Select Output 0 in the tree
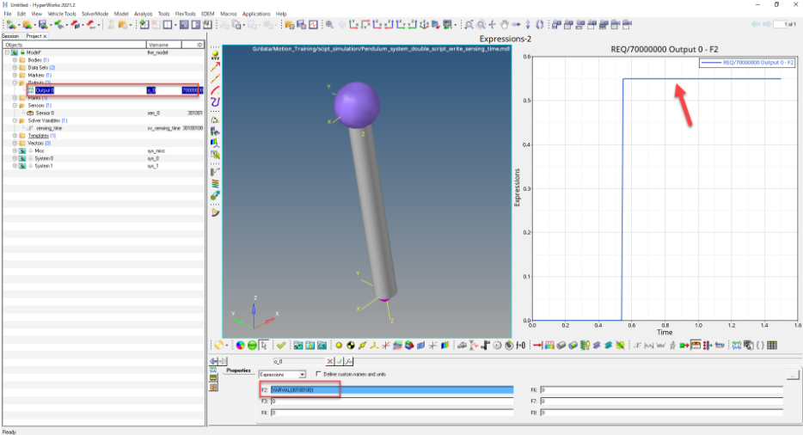 point(45,90)
